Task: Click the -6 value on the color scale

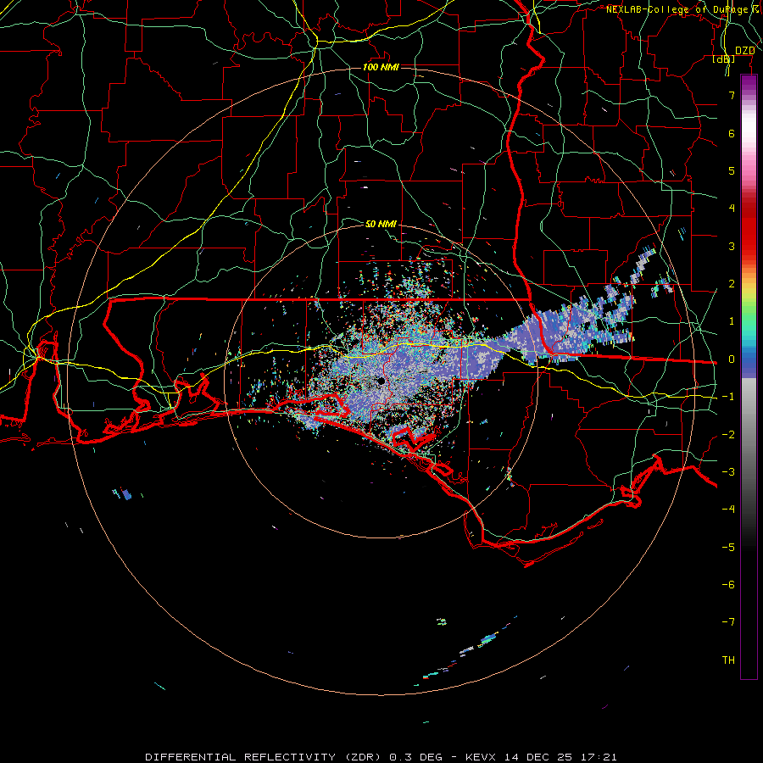Action: coord(728,585)
